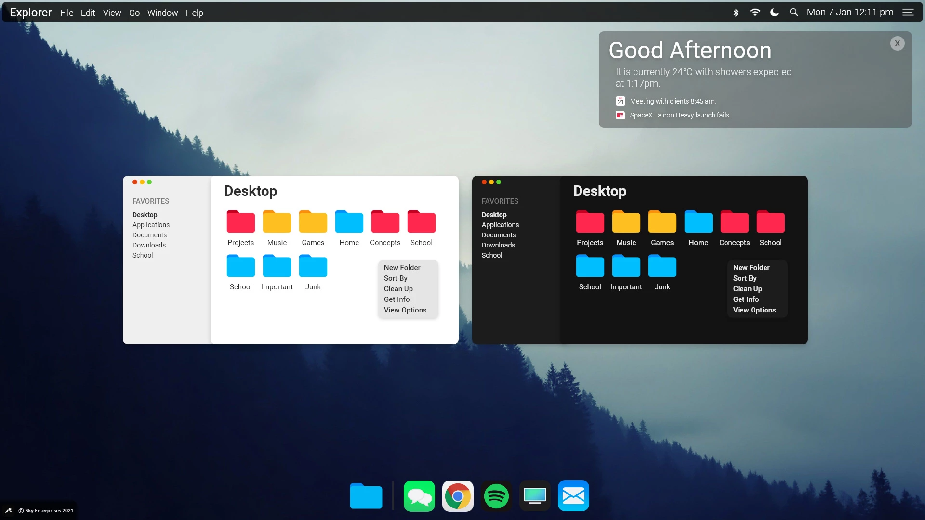Image resolution: width=925 pixels, height=520 pixels.
Task: Select School in the light window sidebar
Action: (x=143, y=255)
